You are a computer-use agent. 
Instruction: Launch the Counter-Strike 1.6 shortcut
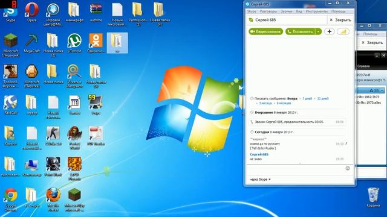(x=53, y=136)
